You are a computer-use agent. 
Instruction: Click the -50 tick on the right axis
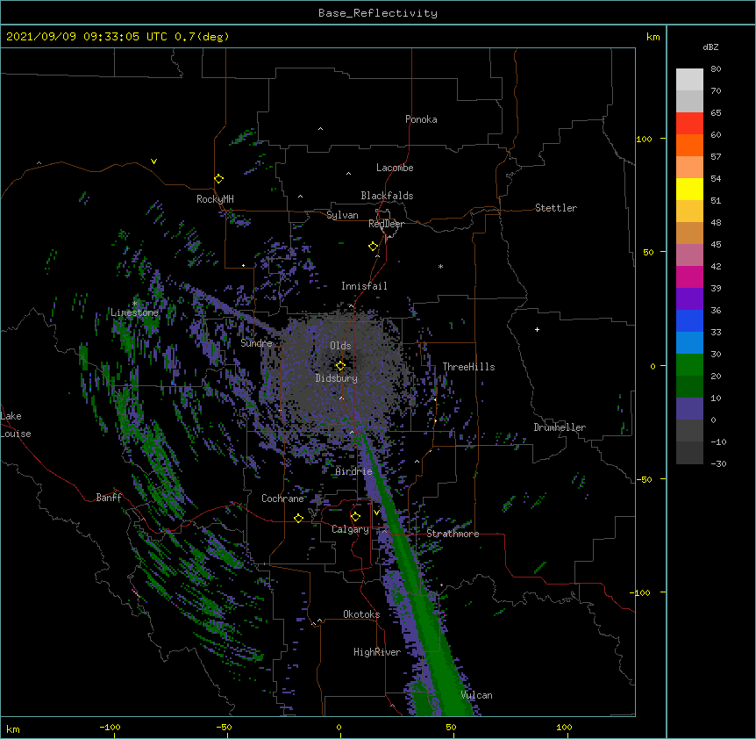(644, 479)
